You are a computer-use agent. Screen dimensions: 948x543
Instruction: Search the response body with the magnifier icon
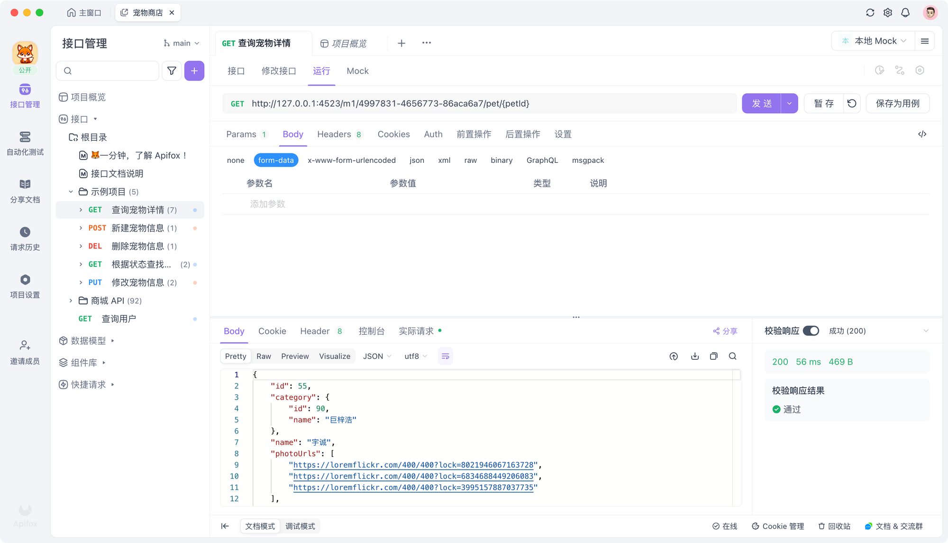tap(733, 356)
